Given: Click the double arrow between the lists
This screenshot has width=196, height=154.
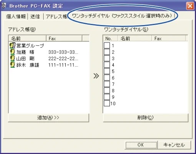Looking at the screenshot, I should (96, 76).
